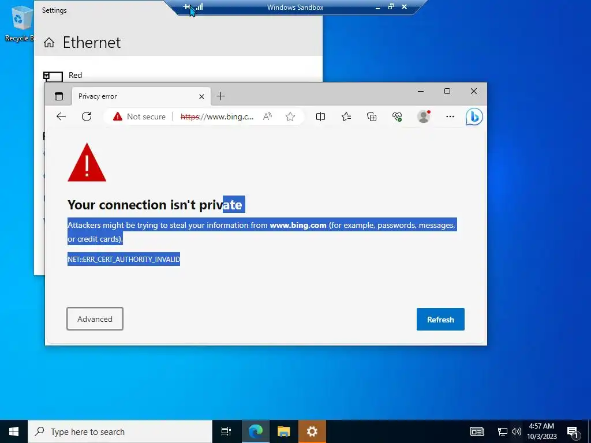The width and height of the screenshot is (591, 443).
Task: Open the Edge profile avatar
Action: click(424, 117)
